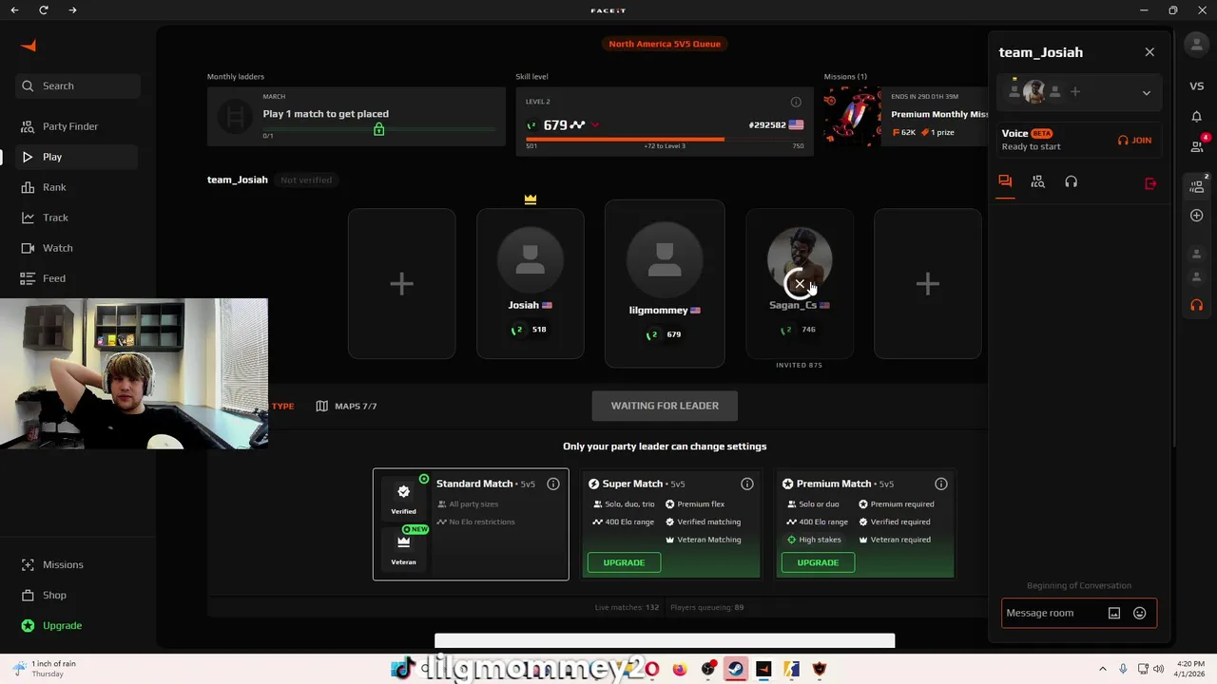The height and width of the screenshot is (684, 1217).
Task: Open the find members tab
Action: pyautogui.click(x=1038, y=181)
